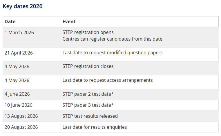Select the "20 August 2026" date cell
This screenshot has height=136, width=221.
coord(21,127)
